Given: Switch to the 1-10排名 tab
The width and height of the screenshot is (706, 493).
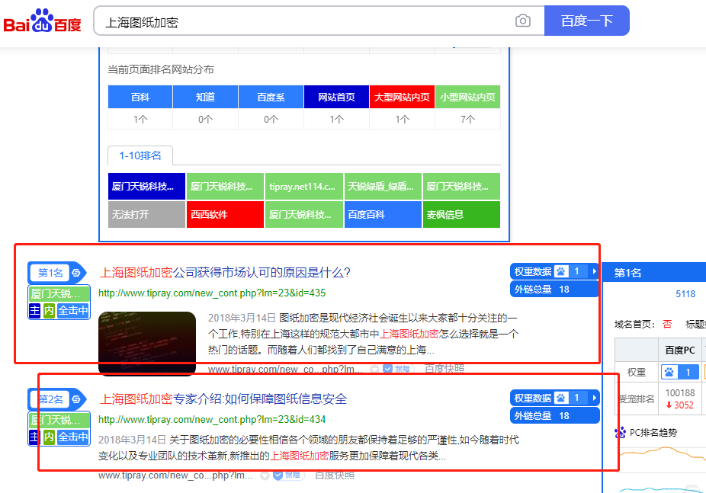Looking at the screenshot, I should (140, 155).
